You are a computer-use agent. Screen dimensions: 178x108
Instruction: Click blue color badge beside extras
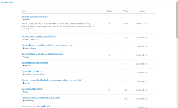point(23,92)
